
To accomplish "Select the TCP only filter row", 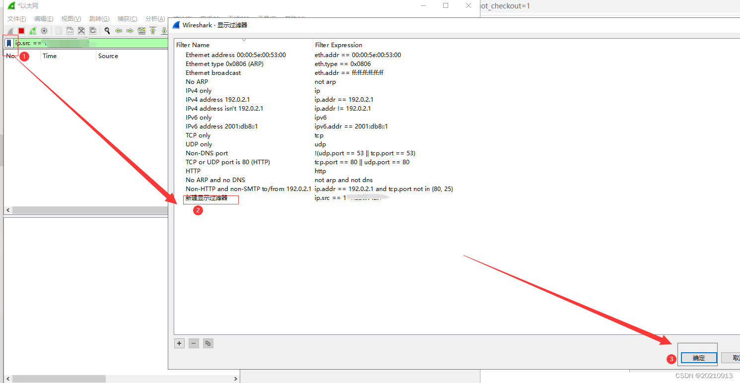I will (198, 135).
